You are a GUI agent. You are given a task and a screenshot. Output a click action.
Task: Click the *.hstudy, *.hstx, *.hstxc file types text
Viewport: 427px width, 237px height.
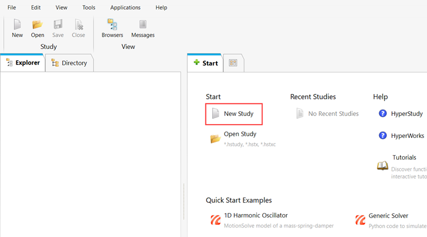(250, 144)
